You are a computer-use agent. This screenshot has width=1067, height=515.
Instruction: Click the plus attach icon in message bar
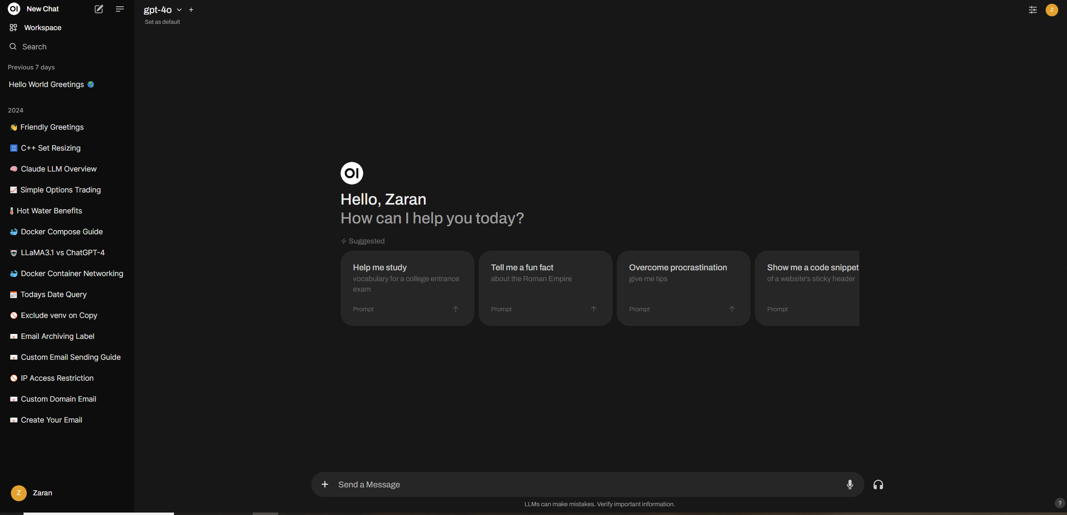[x=325, y=484]
